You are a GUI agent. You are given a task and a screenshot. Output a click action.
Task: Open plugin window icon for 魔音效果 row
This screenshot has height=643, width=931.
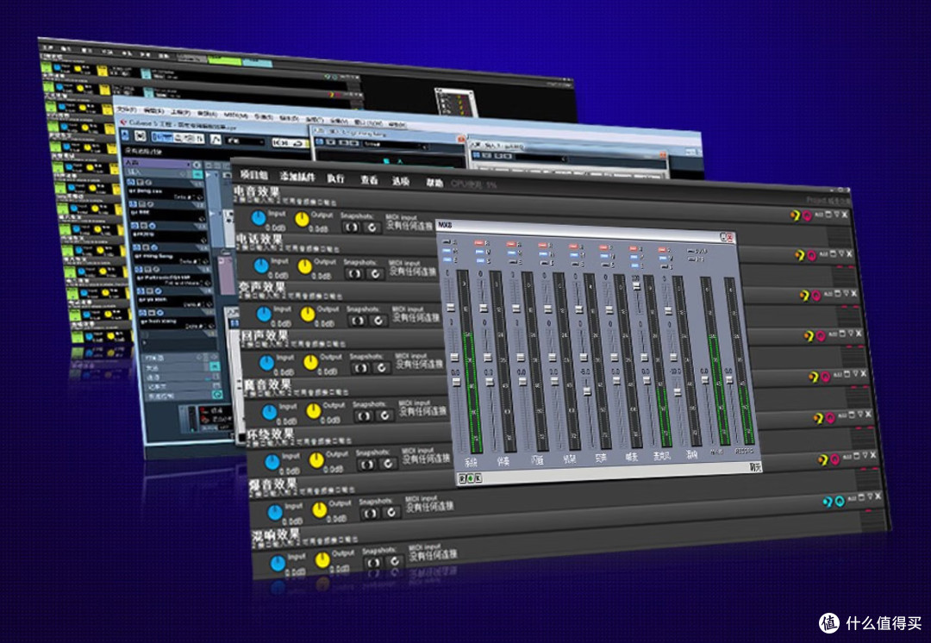click(x=848, y=374)
